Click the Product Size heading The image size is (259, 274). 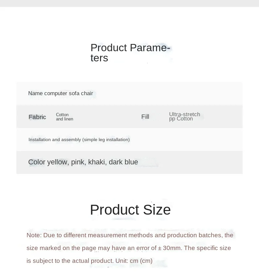coord(130,209)
